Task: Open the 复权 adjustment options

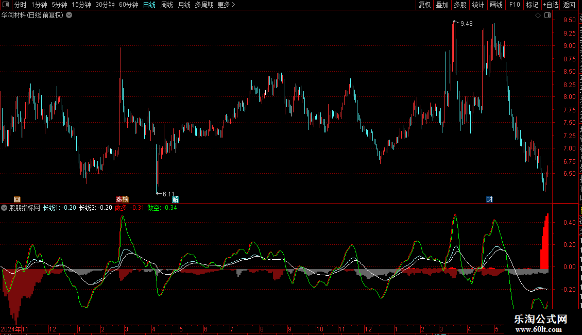Action: coord(424,5)
